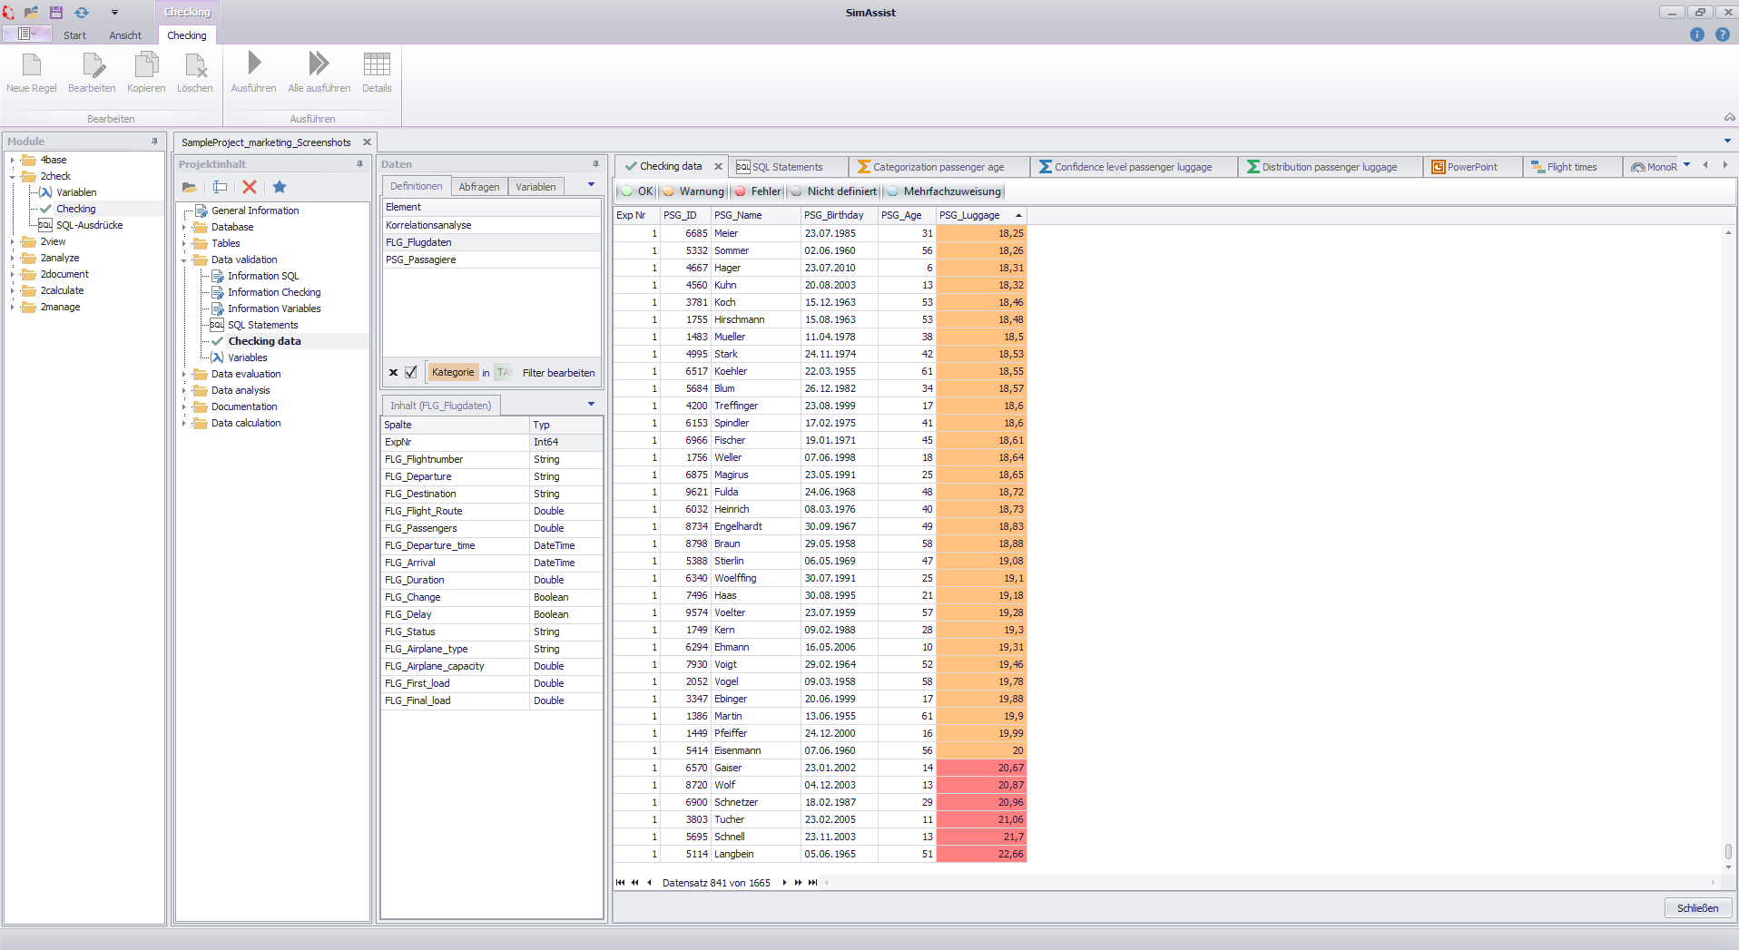Click Filter bearbeiten link
Viewport: 1739px width, 950px height.
[x=558, y=373]
